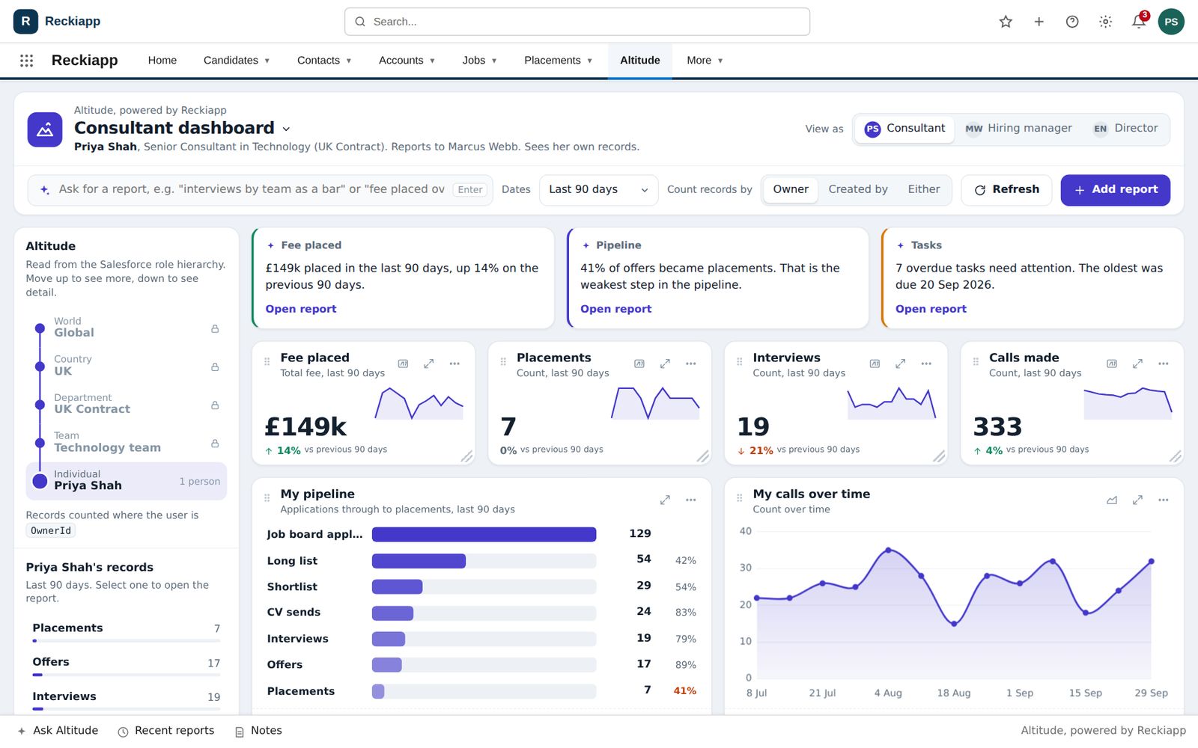Viewport: 1198px width, 748px height.
Task: Select the Technology team level
Action: click(x=126, y=442)
